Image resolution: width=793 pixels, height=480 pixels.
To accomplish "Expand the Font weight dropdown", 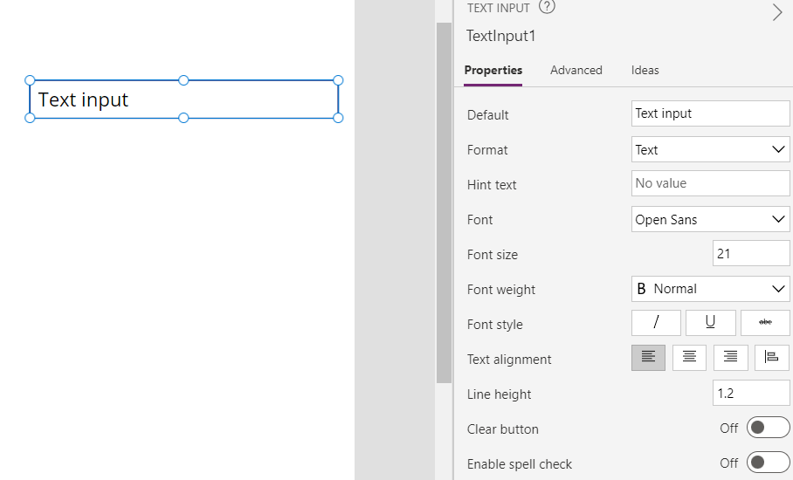I will 711,289.
